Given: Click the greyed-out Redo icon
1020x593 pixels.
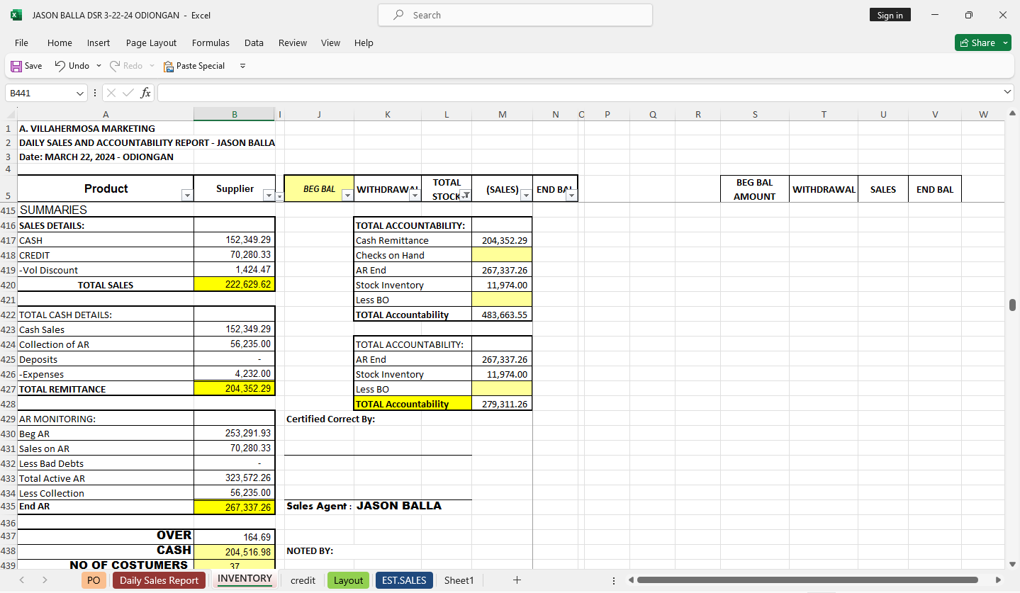Looking at the screenshot, I should 114,66.
